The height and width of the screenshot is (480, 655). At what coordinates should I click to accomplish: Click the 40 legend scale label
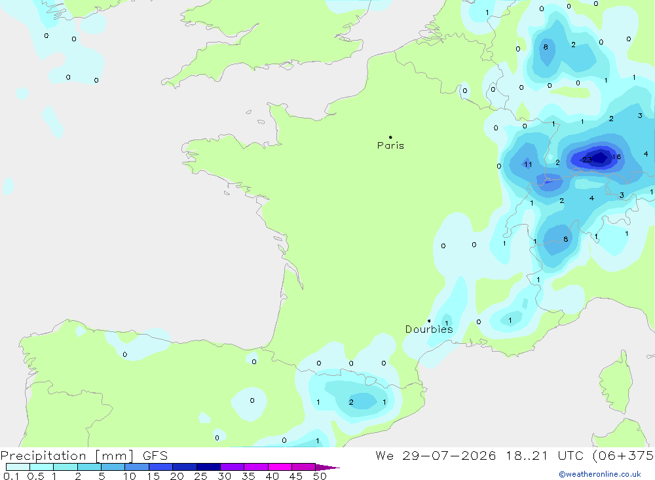(x=272, y=476)
